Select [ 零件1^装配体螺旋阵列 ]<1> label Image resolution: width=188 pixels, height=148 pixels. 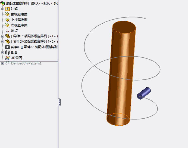pos(33,36)
